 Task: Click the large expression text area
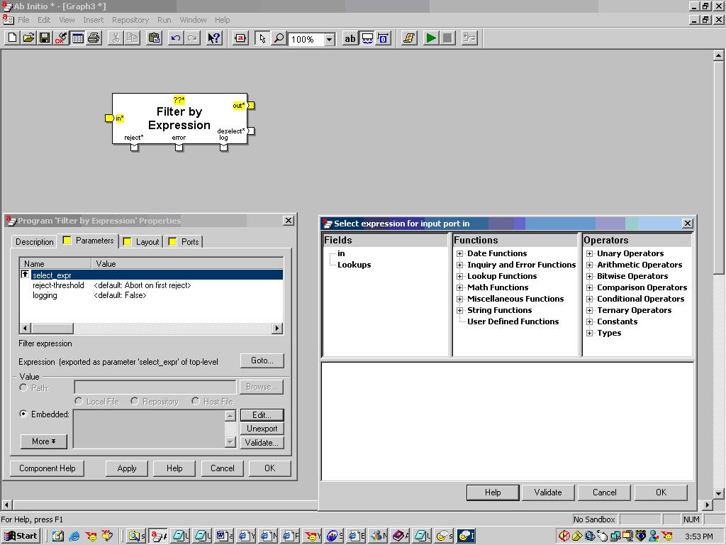(x=508, y=421)
